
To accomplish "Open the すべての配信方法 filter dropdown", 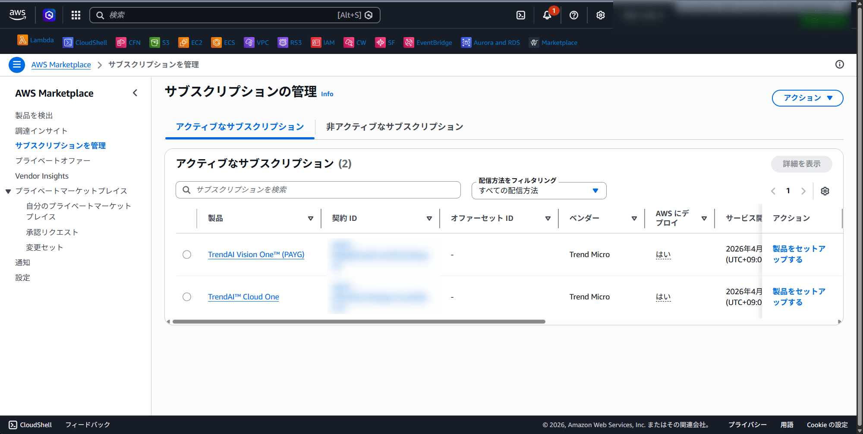I will (539, 190).
